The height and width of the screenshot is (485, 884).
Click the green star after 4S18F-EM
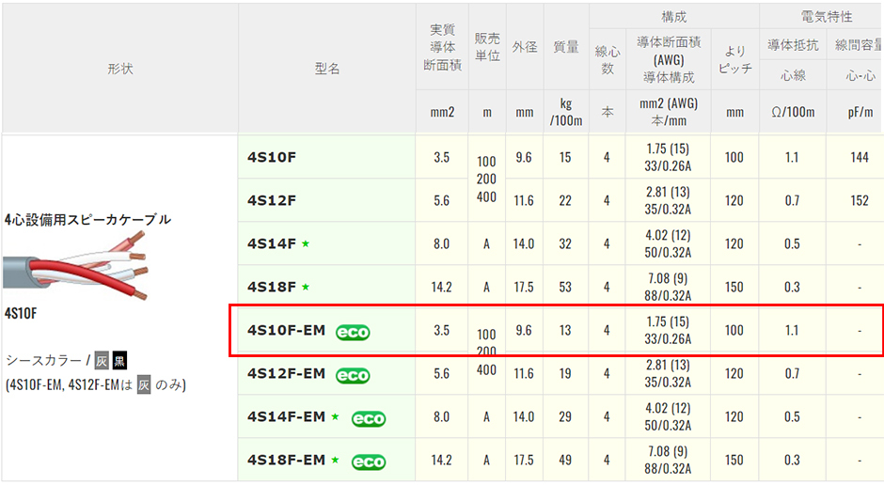[335, 461]
